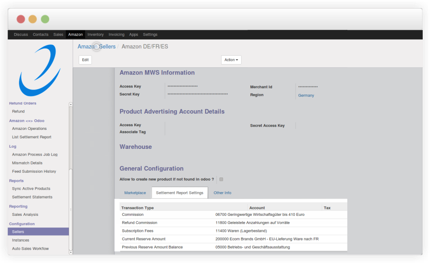This screenshot has width=430, height=263.
Task: Click the Reporting section header
Action: point(18,207)
